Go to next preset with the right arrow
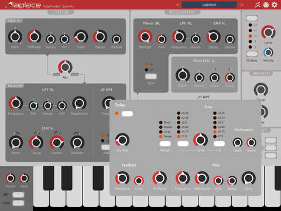Screen dimensions: 281x211 coord(242,5)
